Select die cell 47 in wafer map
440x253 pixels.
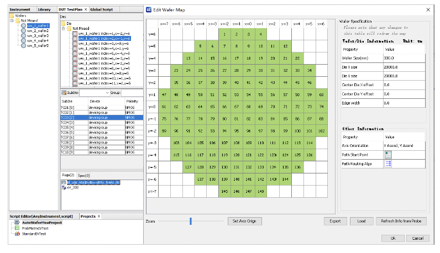click(164, 95)
